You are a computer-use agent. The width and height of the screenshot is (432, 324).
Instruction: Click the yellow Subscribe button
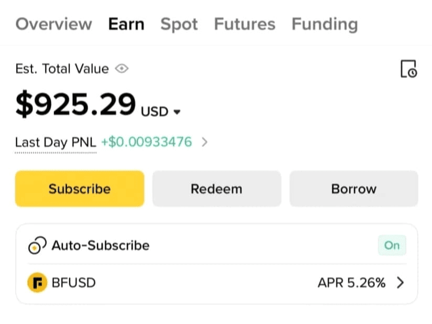point(80,189)
